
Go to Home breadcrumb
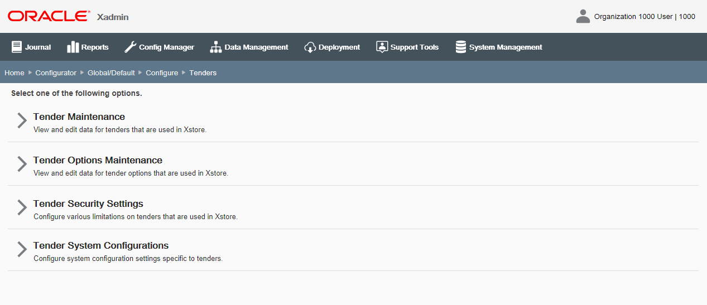pyautogui.click(x=15, y=72)
